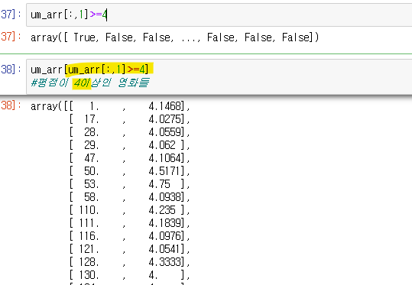The width and height of the screenshot is (412, 285).
Task: Click the value 4.3333 in output
Action: (x=164, y=262)
